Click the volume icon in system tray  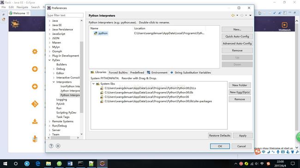pos(257,163)
